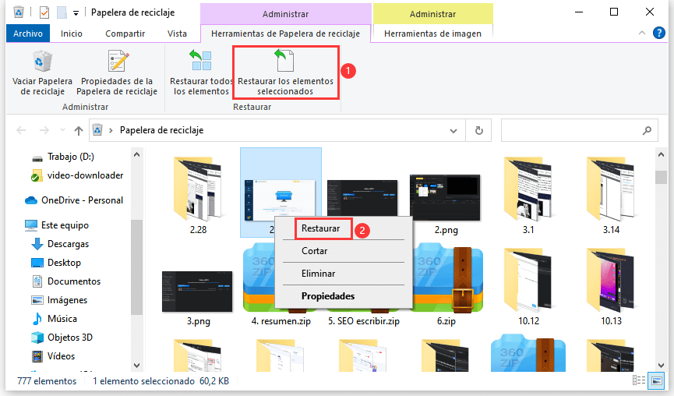Click the Vaciar Papelera de reciclaje icon
This screenshot has width=674, height=396.
click(42, 62)
